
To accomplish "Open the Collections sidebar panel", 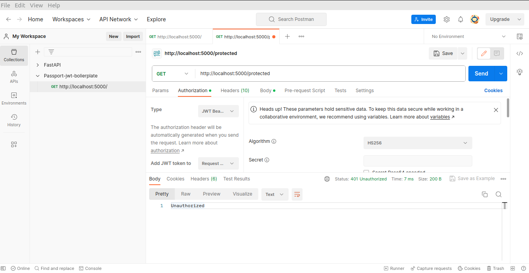I will tap(14, 56).
